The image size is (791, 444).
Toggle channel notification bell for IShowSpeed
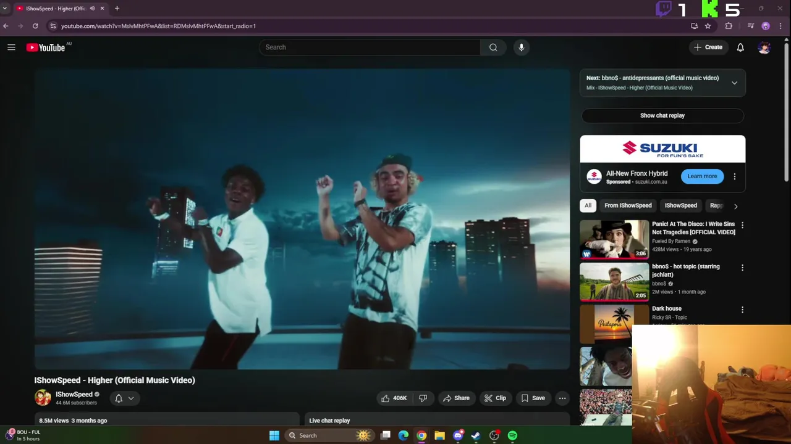[119, 398]
